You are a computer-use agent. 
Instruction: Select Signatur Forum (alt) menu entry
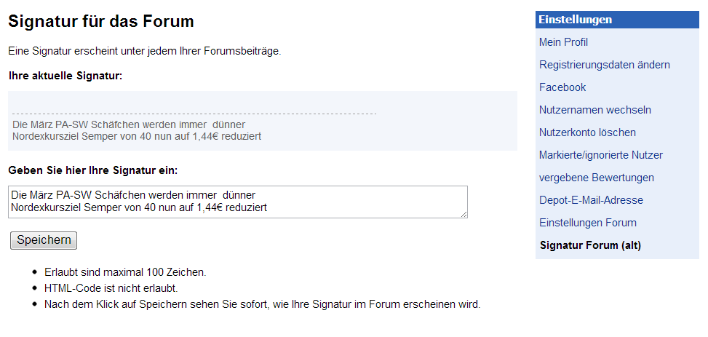[x=590, y=245]
